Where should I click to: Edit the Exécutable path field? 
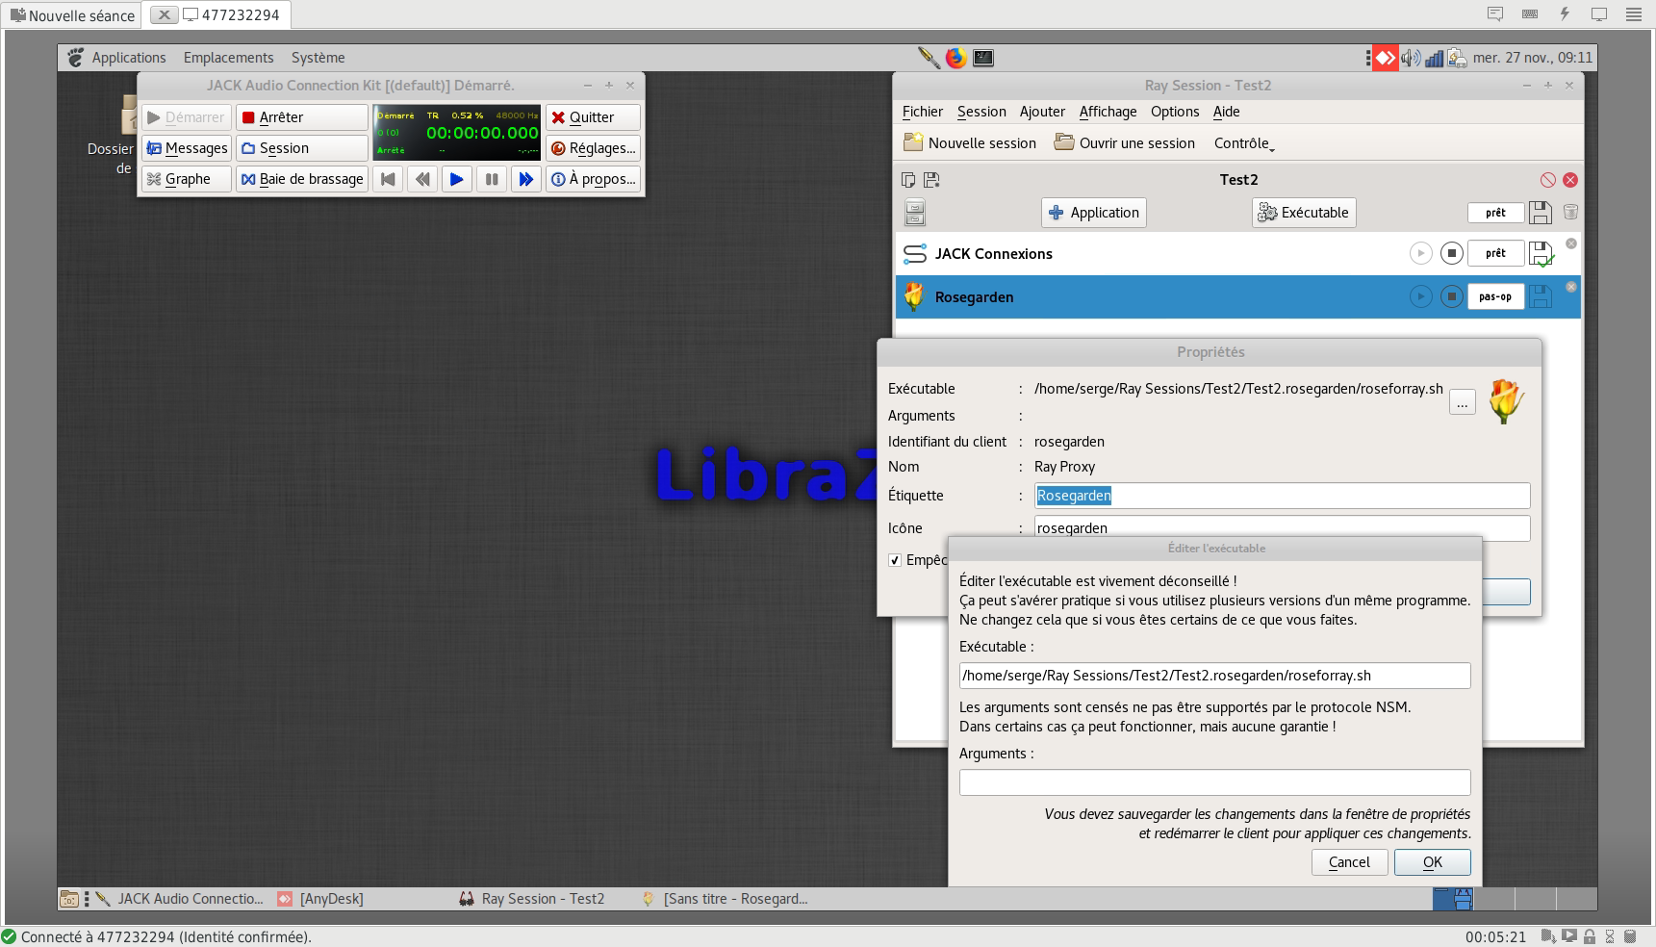pyautogui.click(x=1214, y=676)
